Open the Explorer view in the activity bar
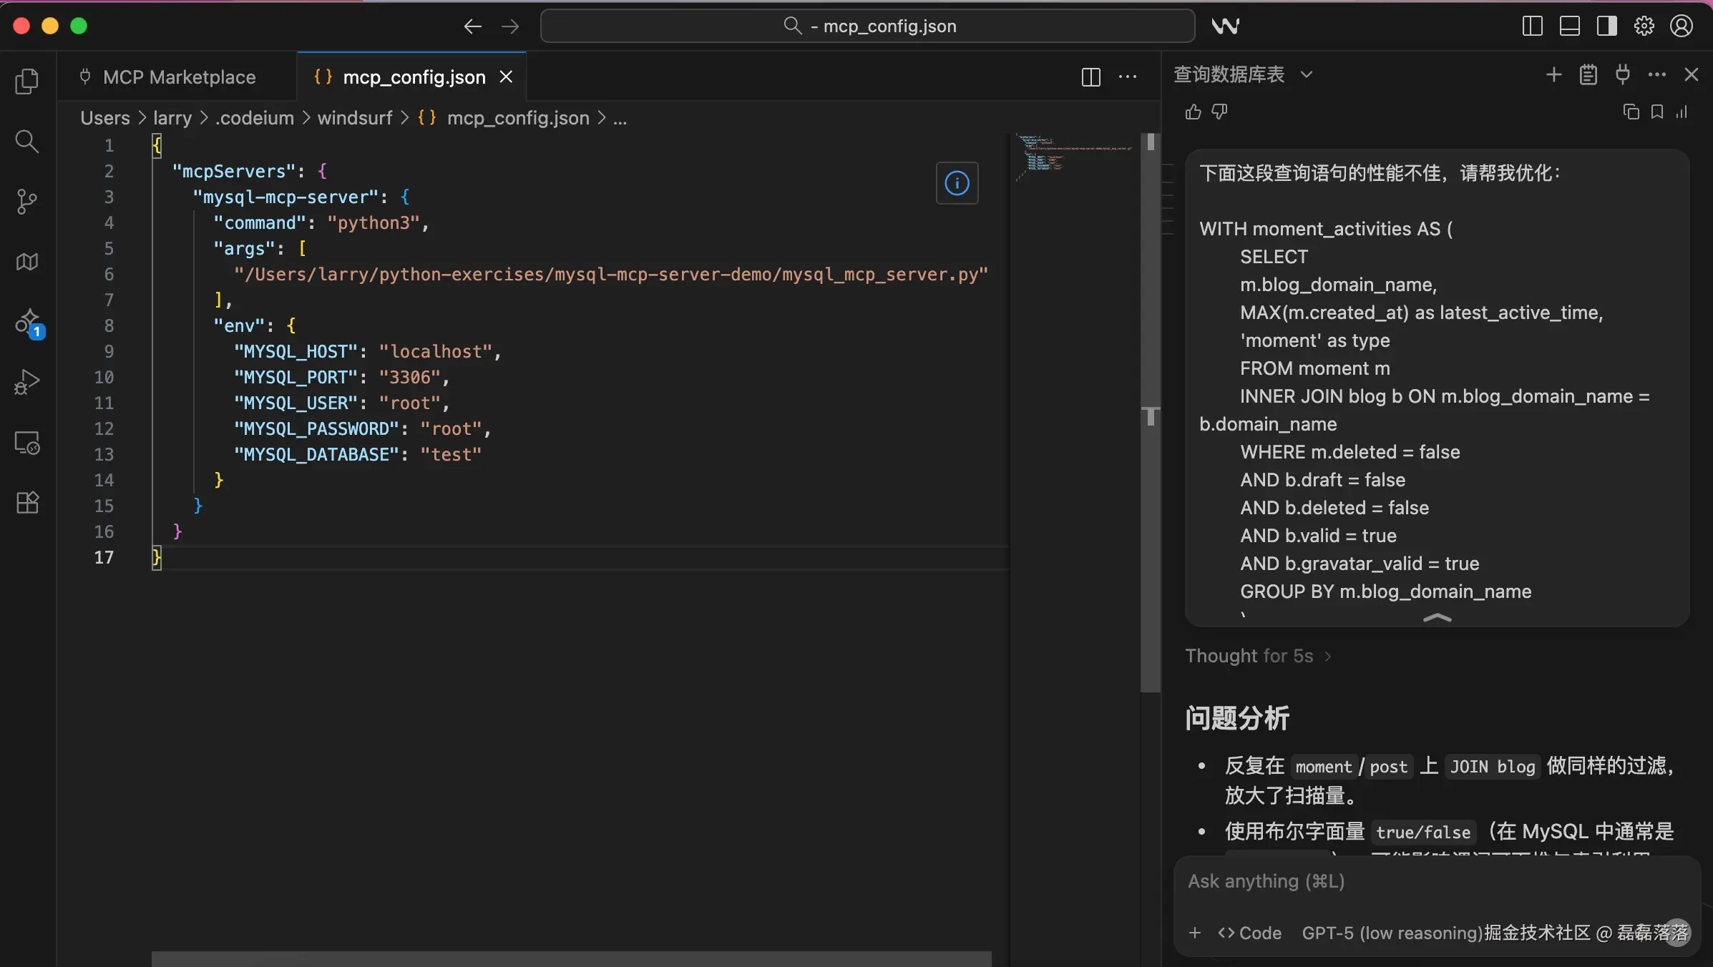1713x967 pixels. click(27, 81)
